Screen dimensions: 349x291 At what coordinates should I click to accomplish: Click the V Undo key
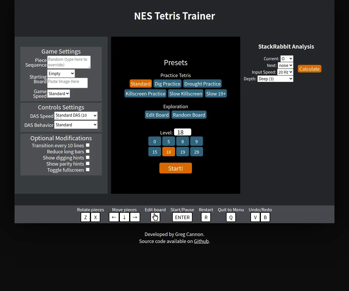point(255,217)
